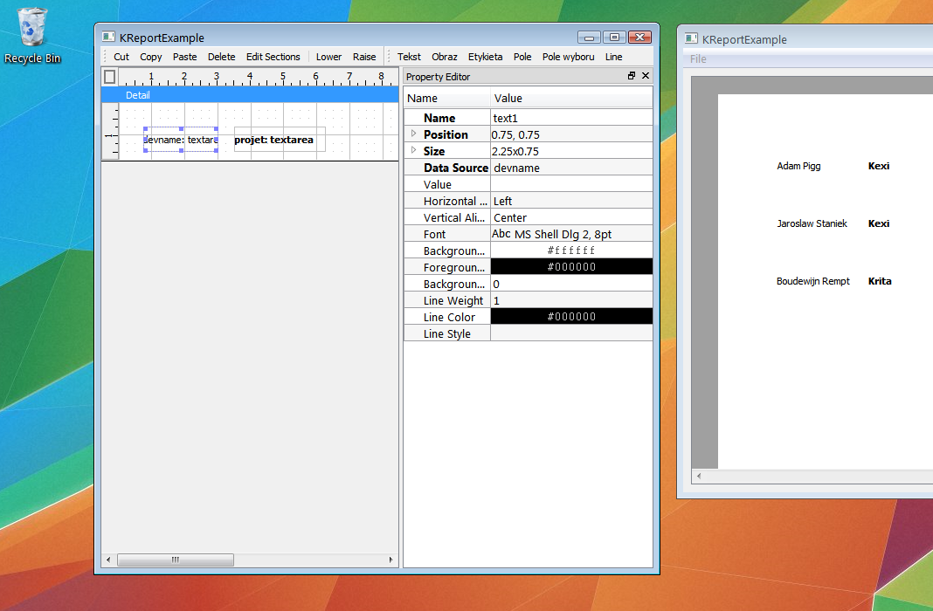Insert an Obraz (image) element

[444, 57]
